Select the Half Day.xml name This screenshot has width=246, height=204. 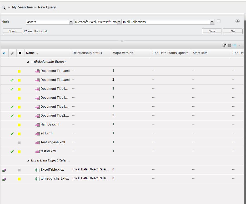click(50, 124)
